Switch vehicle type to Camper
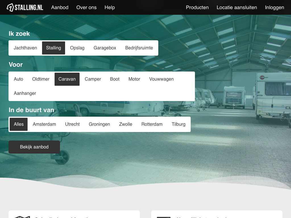The height and width of the screenshot is (218, 291). (x=93, y=79)
